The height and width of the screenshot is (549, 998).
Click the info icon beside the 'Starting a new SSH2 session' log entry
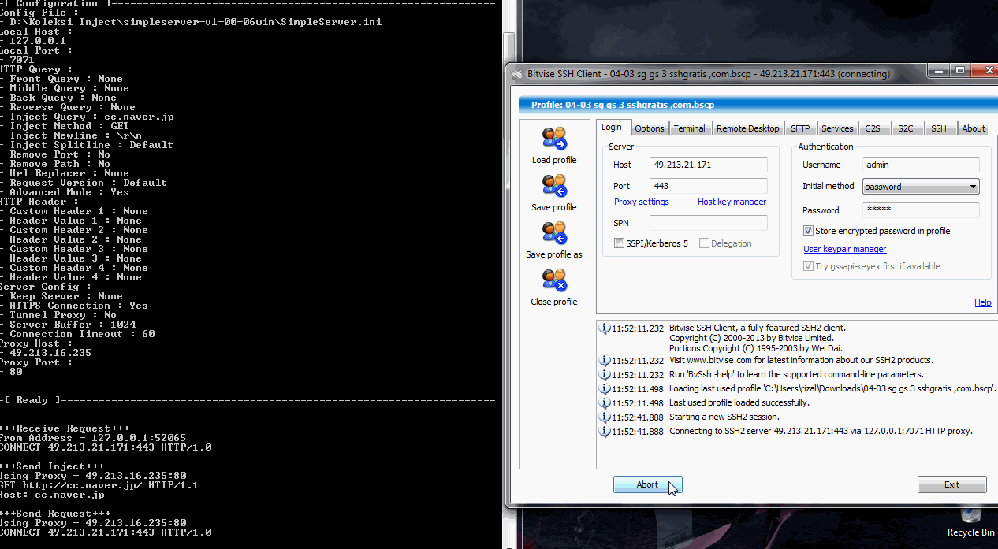[605, 417]
